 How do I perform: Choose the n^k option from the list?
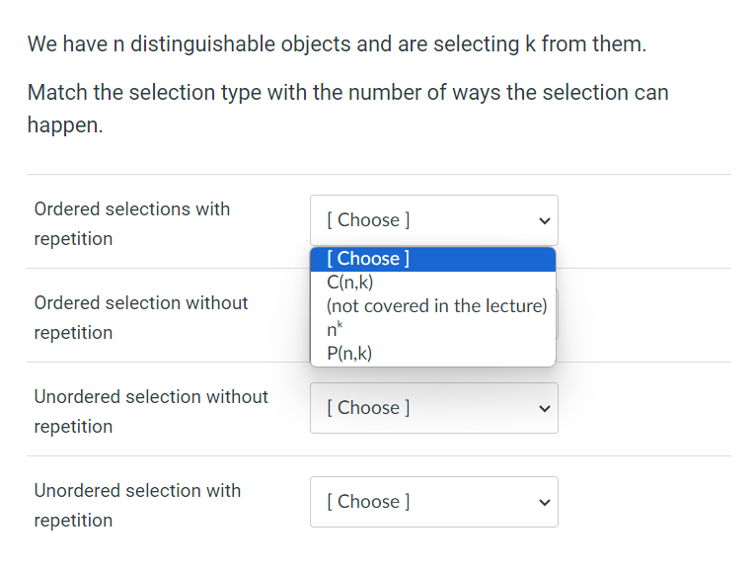coord(337,330)
